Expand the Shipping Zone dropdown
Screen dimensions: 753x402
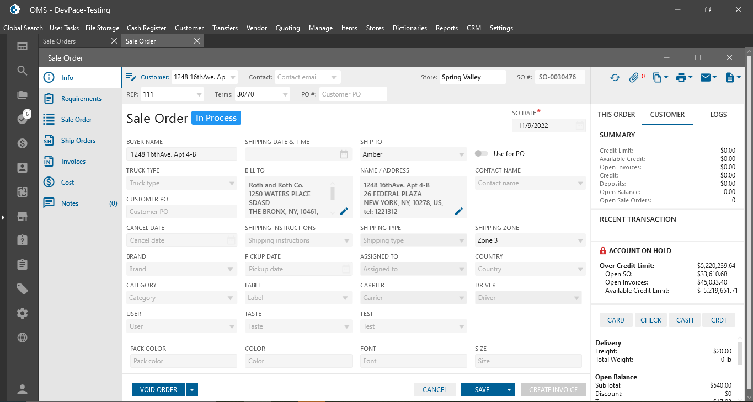tap(580, 241)
